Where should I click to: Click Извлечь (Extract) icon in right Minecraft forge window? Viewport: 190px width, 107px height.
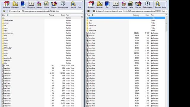pyautogui.click(x=99, y=5)
